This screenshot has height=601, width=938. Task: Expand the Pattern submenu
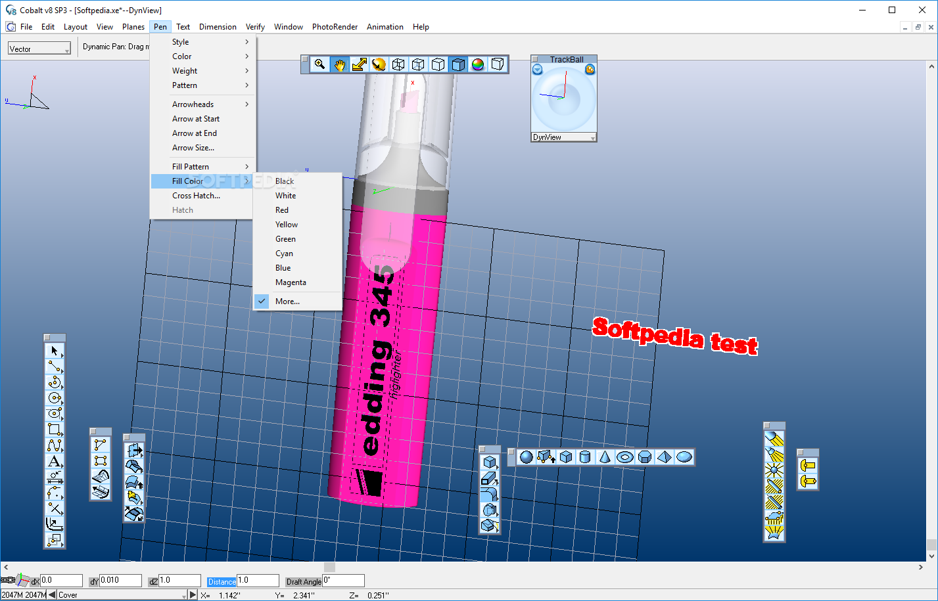point(203,85)
